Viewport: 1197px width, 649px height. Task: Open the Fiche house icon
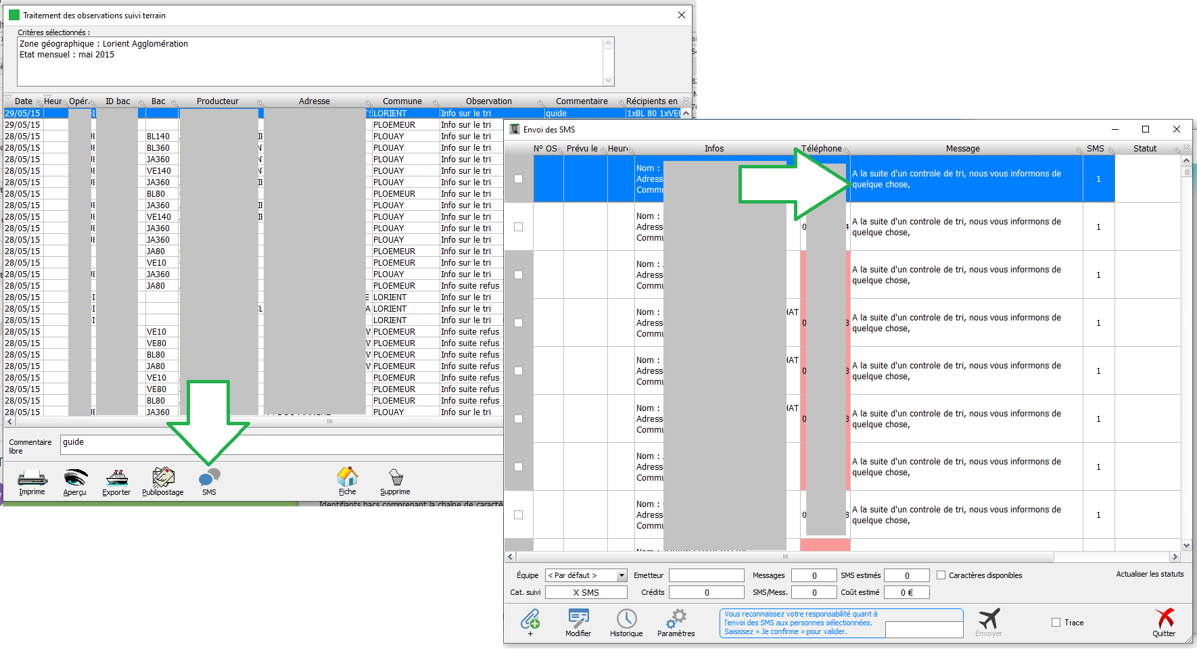pyautogui.click(x=347, y=478)
